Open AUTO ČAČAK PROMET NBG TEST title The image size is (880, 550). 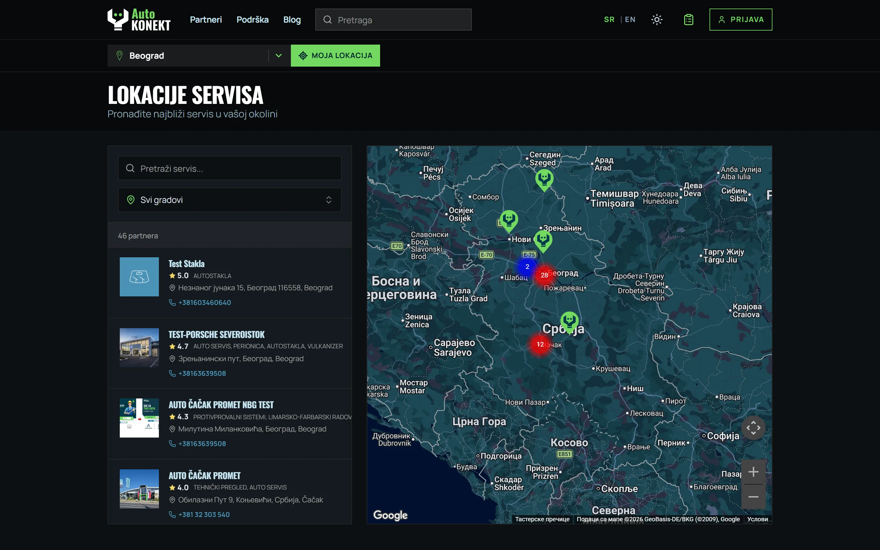[221, 405]
